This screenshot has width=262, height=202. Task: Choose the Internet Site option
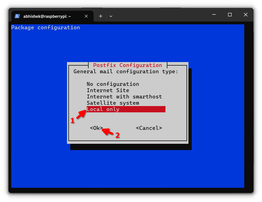point(108,90)
